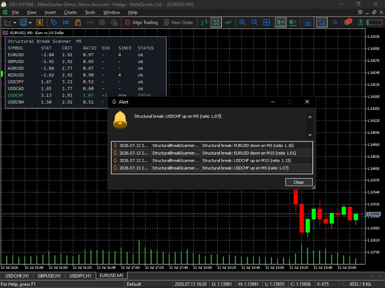Image resolution: width=385 pixels, height=288 pixels.
Task: Click the large yellow bell in Alert
Action: tap(120, 120)
